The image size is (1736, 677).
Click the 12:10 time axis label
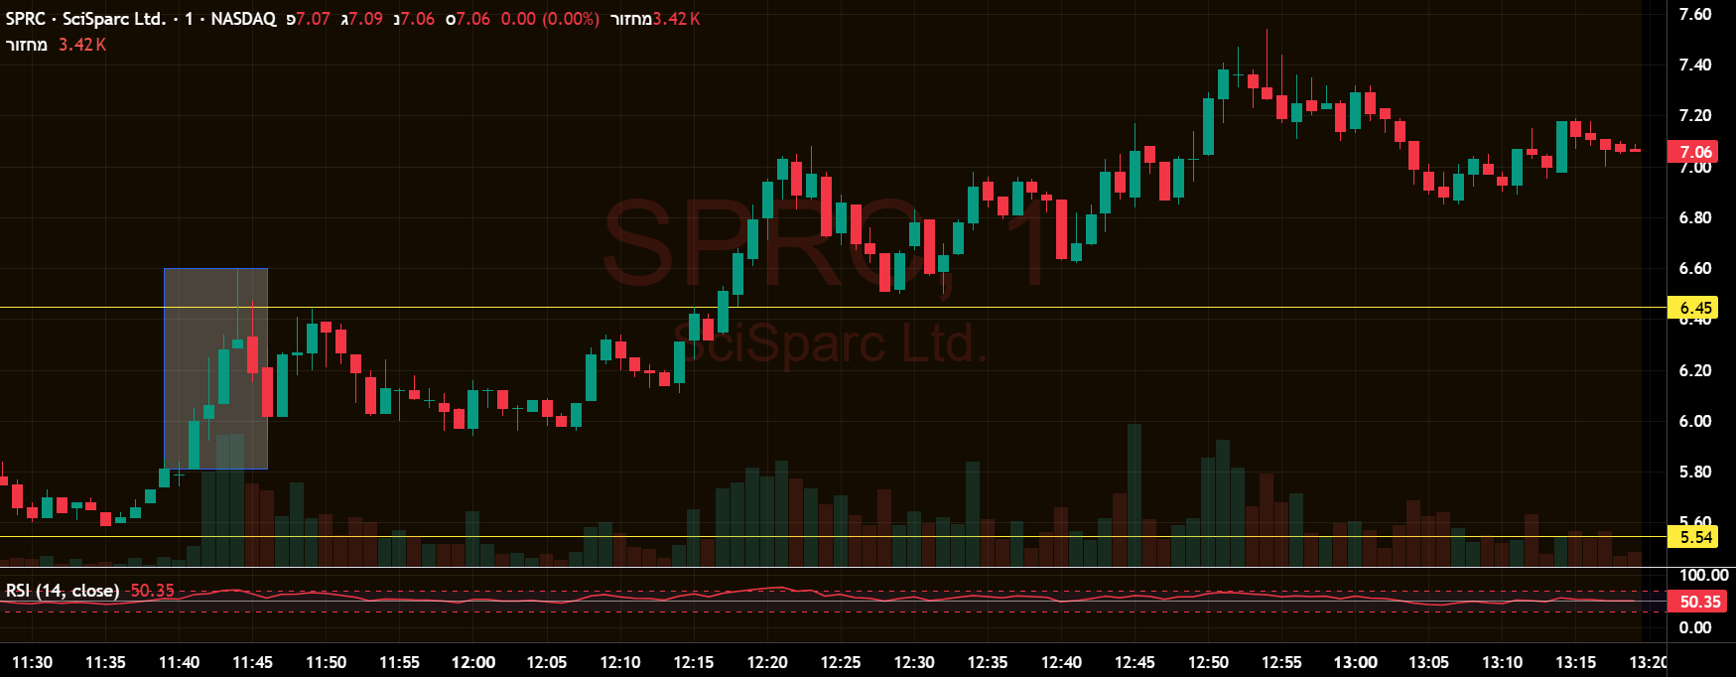(620, 662)
